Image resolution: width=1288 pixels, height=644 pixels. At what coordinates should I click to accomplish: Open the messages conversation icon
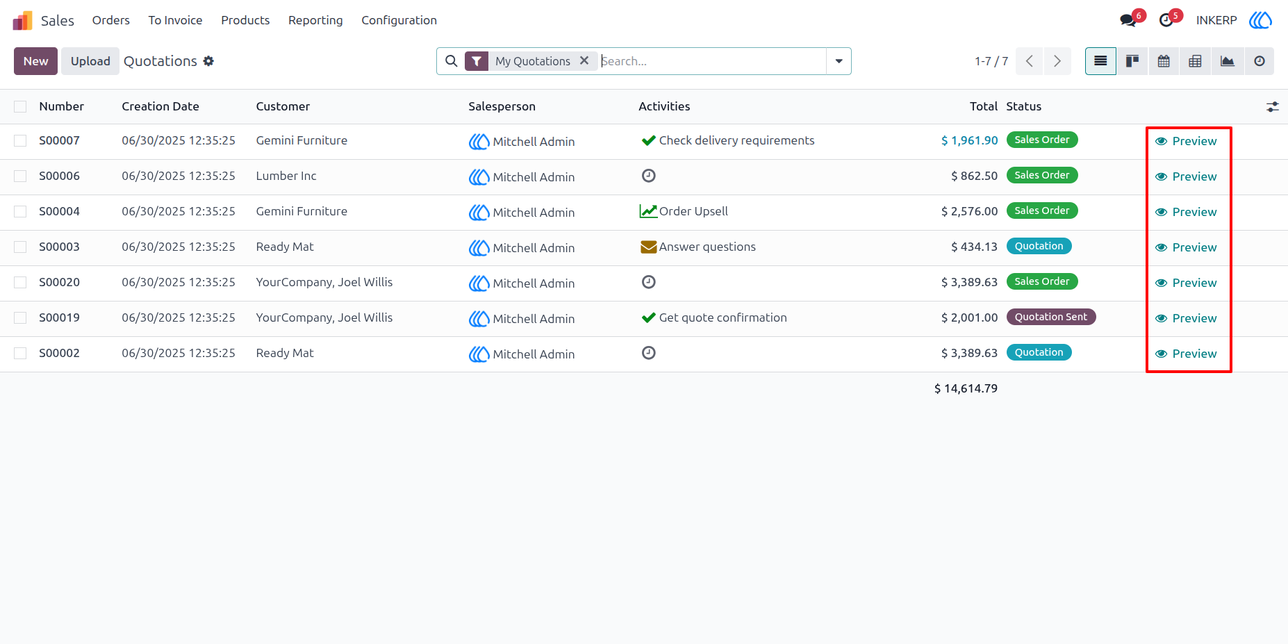pos(1128,20)
